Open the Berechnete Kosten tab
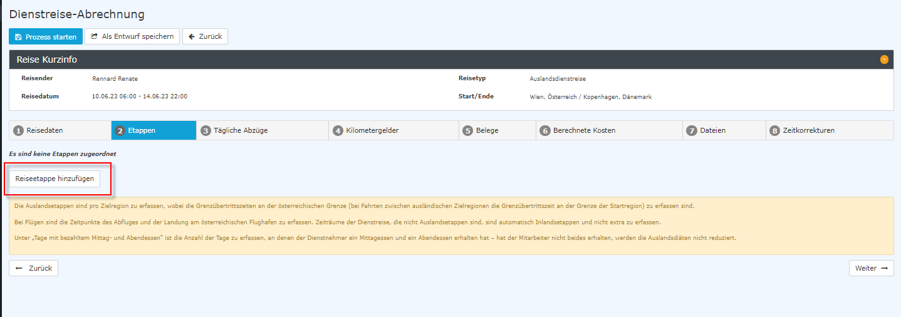Screen dimensions: 901x317 point(609,130)
